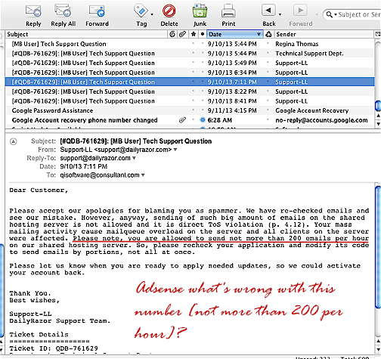
Task: Sort messages by Subject column
Action: (x=86, y=34)
